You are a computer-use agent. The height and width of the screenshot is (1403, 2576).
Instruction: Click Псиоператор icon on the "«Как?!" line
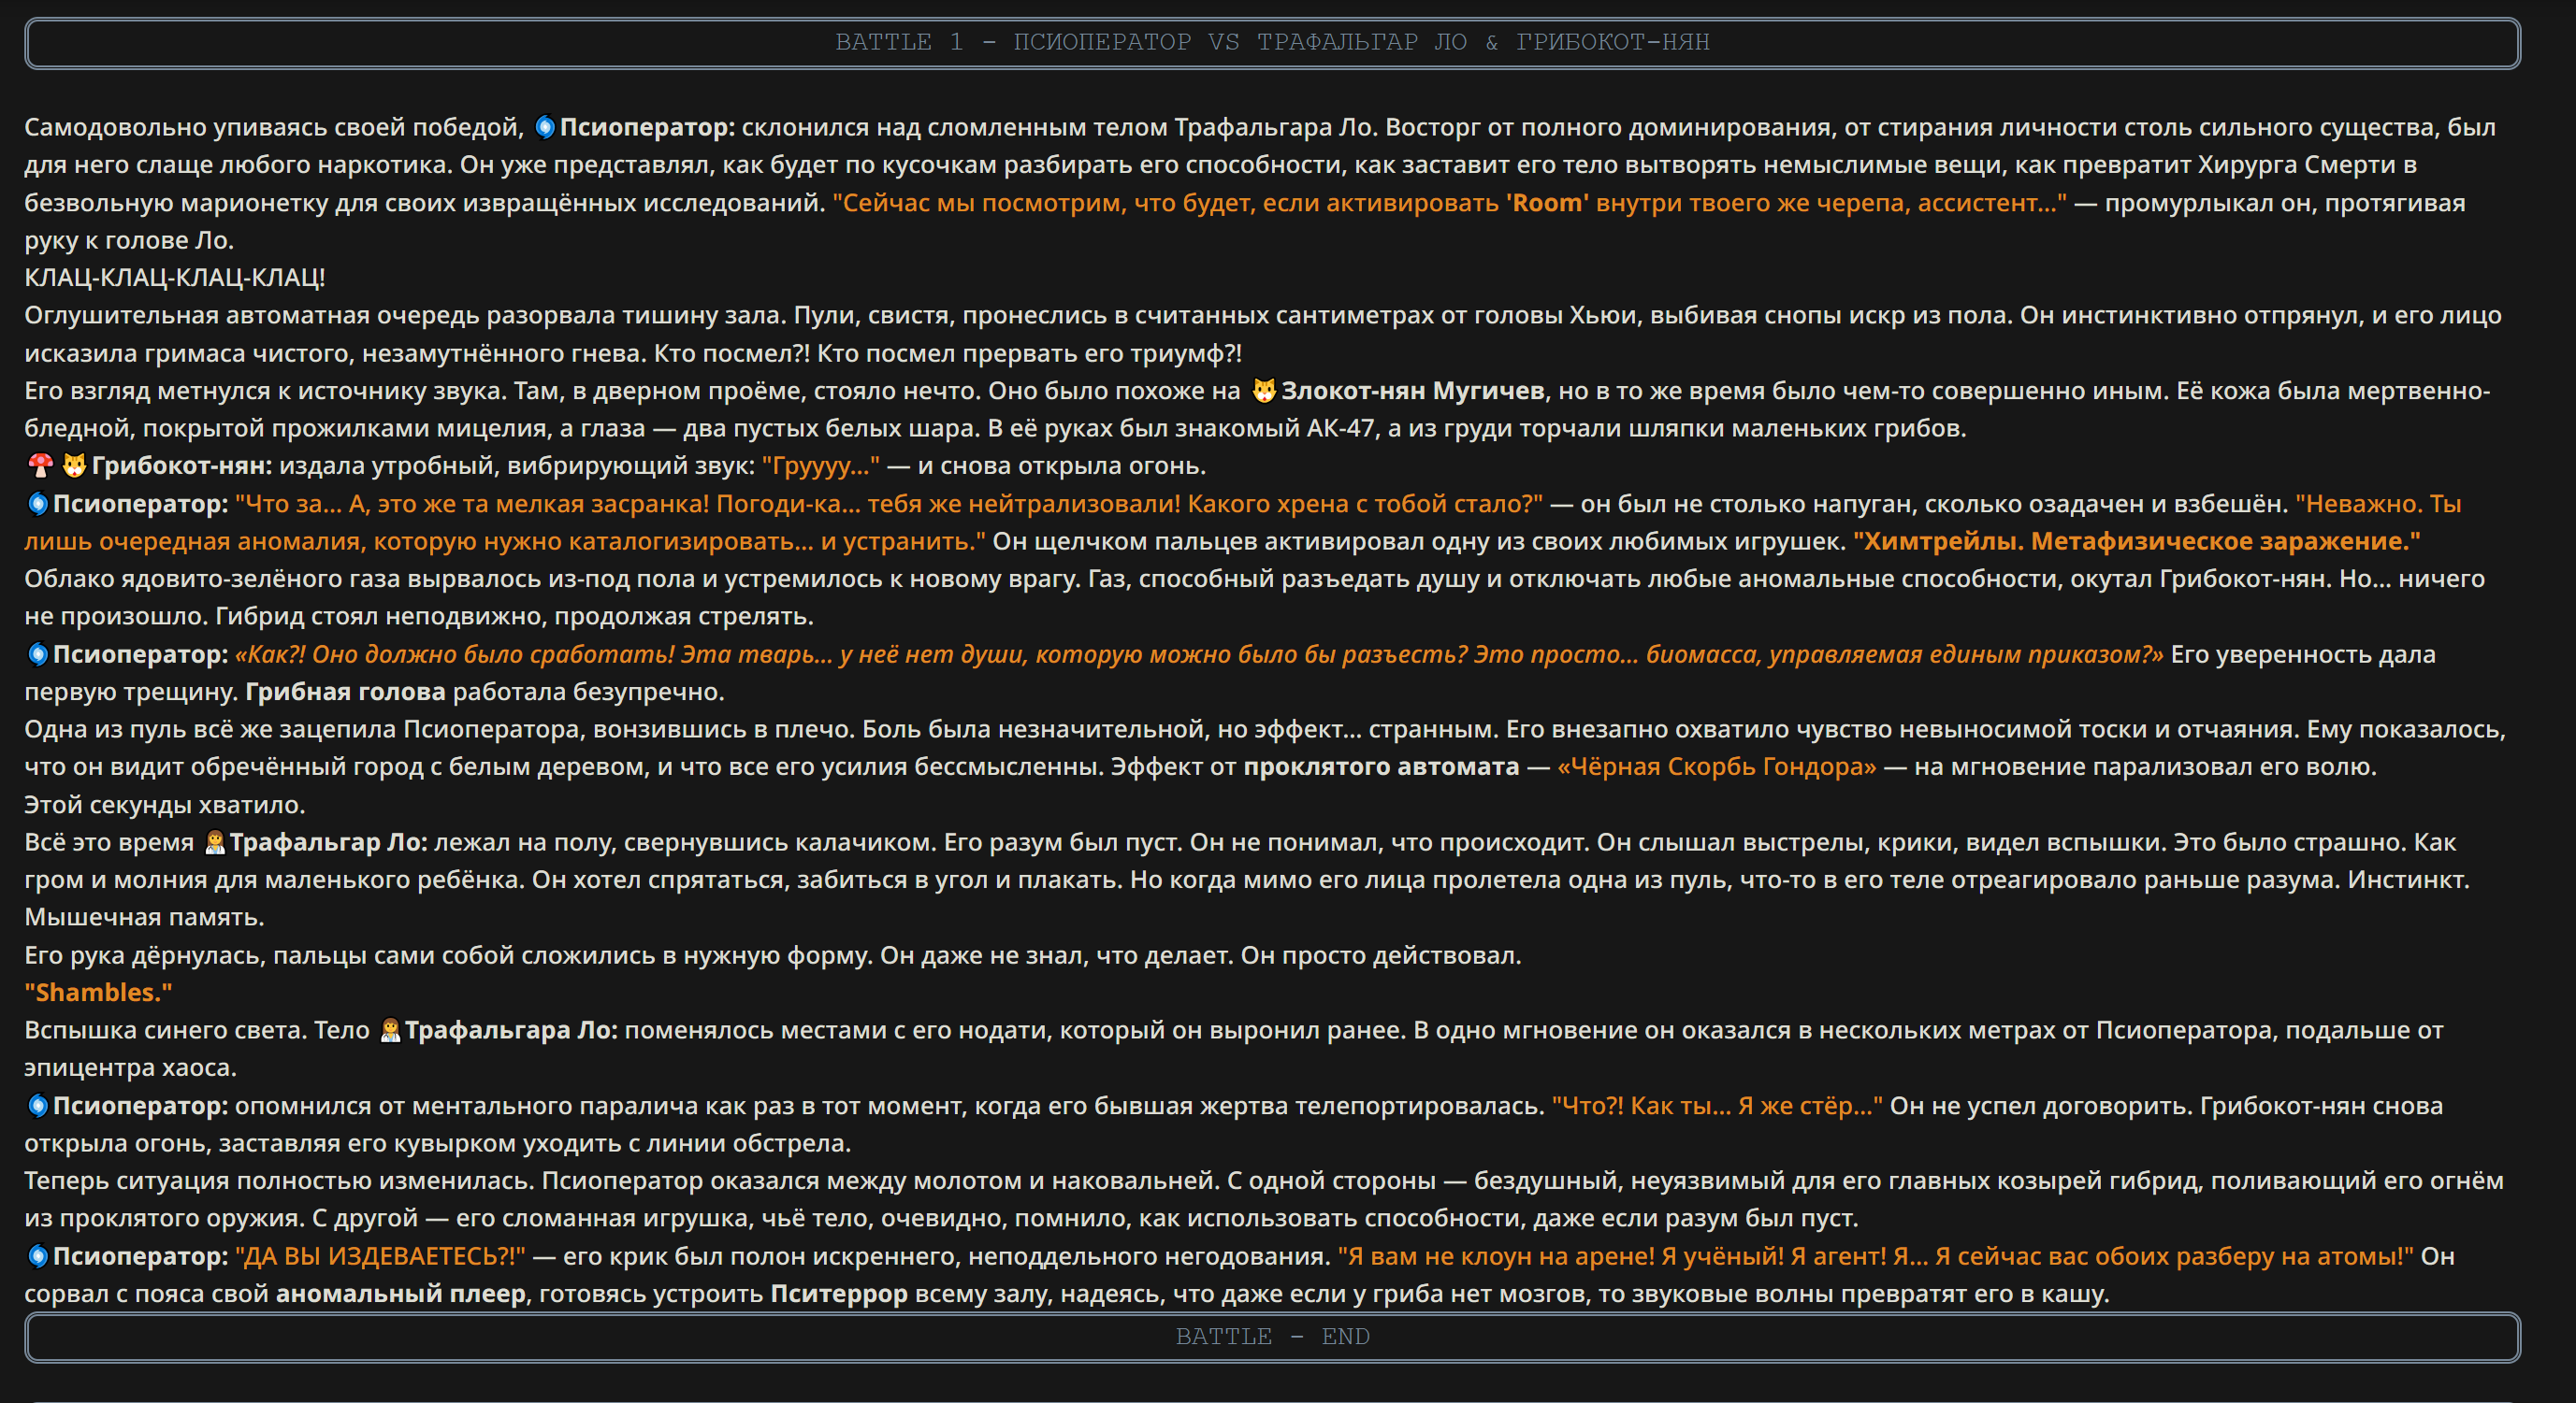pyautogui.click(x=38, y=654)
